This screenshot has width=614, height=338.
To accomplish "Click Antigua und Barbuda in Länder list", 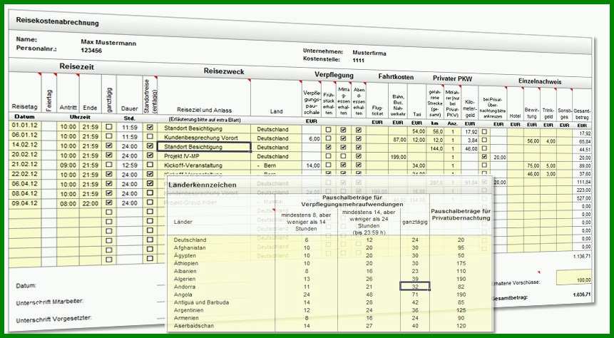I will click(201, 302).
